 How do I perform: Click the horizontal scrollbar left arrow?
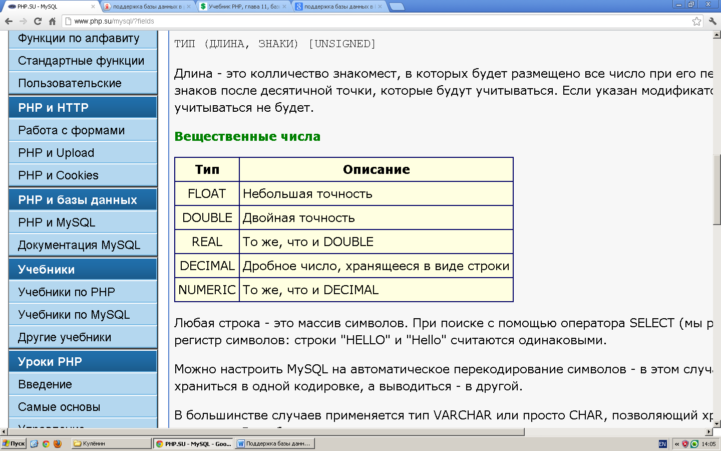point(4,431)
